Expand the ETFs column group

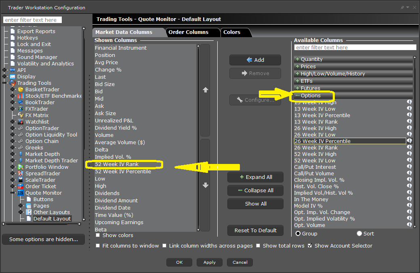(297, 81)
